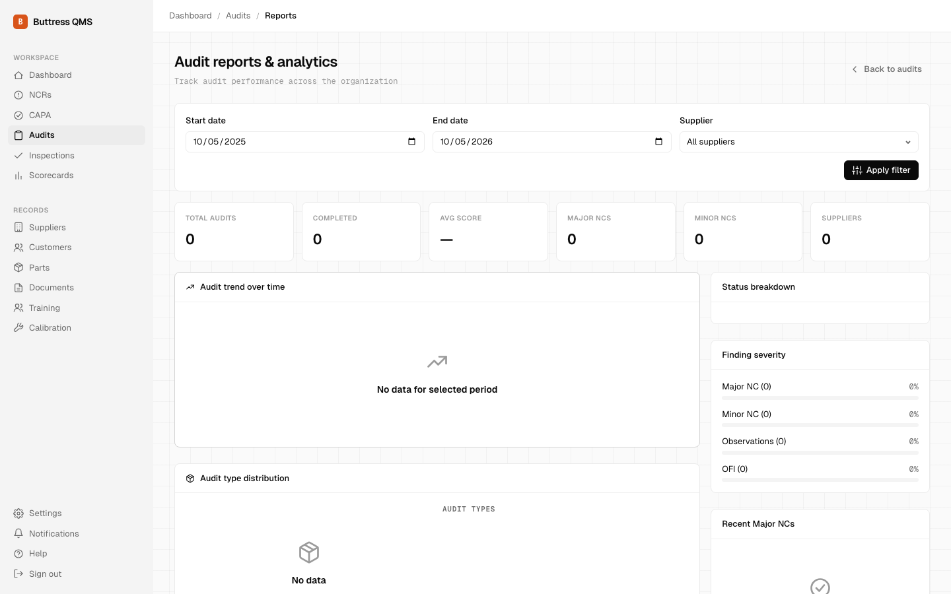Open the Inspections sidebar item
Image resolution: width=951 pixels, height=594 pixels.
(x=77, y=156)
